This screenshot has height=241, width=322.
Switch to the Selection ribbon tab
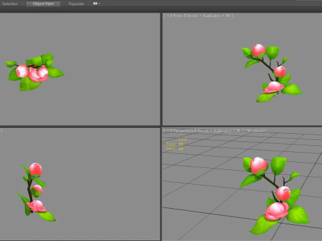tap(10, 4)
